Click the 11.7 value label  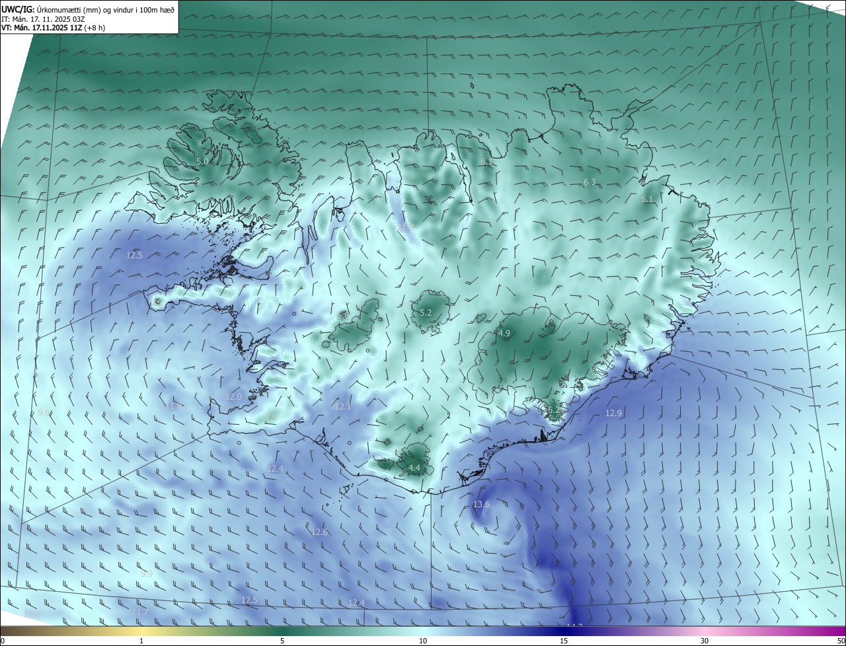[x=140, y=612]
